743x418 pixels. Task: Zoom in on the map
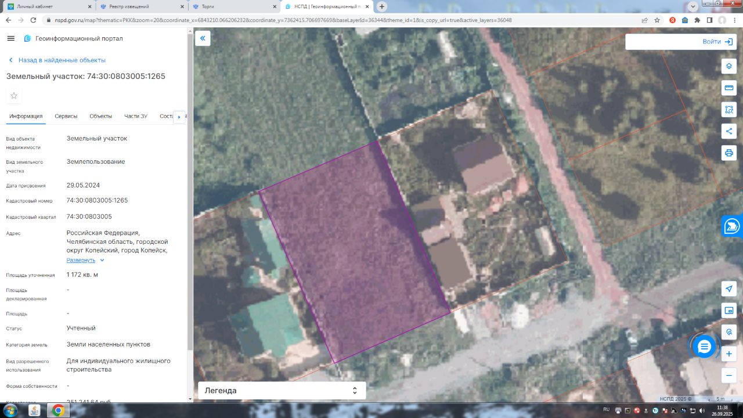[729, 354]
